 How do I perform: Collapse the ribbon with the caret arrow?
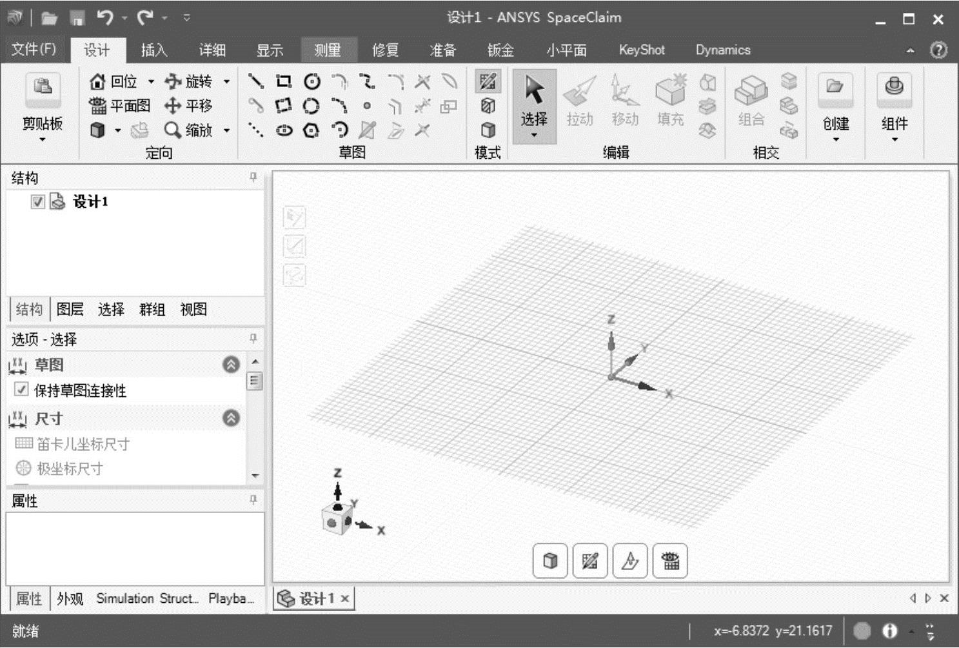coord(910,50)
